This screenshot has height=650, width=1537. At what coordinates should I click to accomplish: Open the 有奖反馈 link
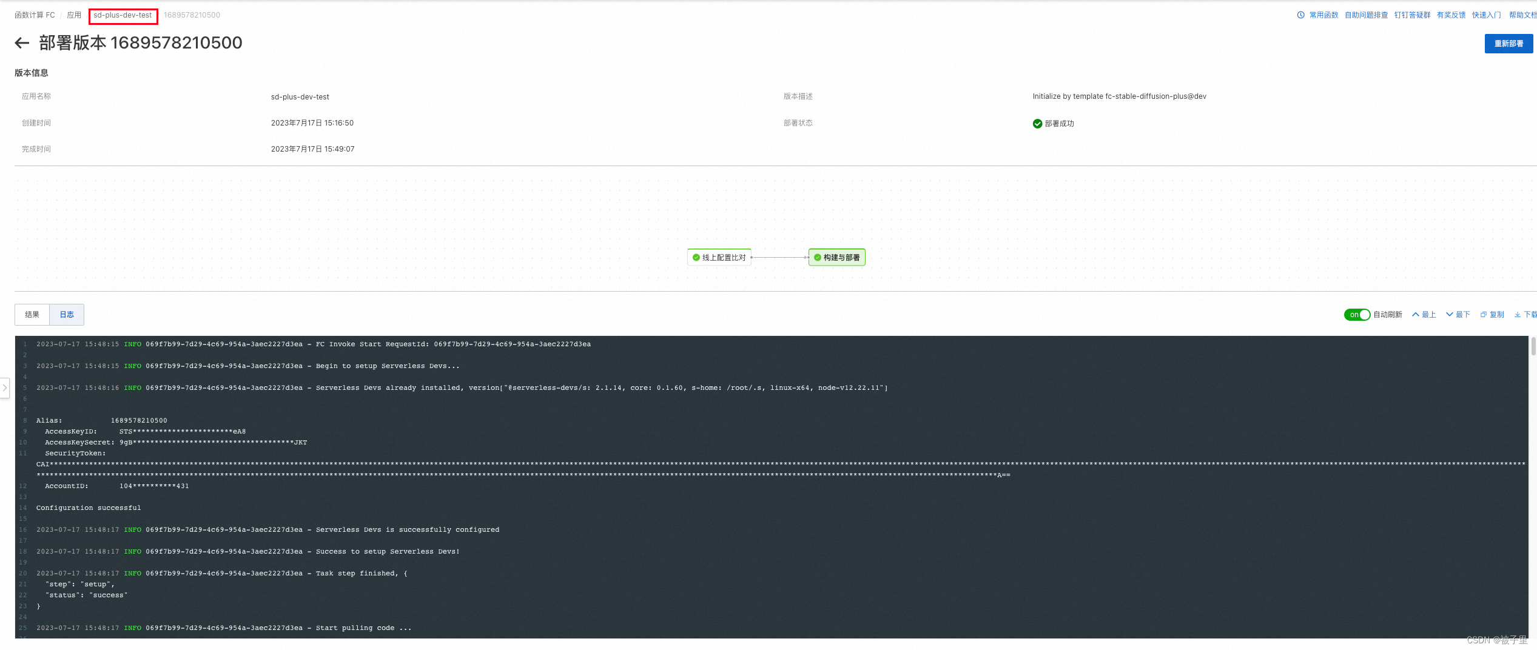(1451, 15)
